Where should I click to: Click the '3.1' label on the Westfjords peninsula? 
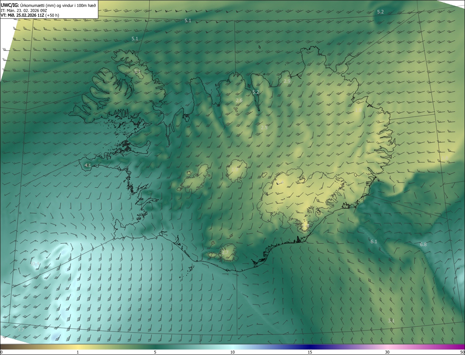coord(137,71)
